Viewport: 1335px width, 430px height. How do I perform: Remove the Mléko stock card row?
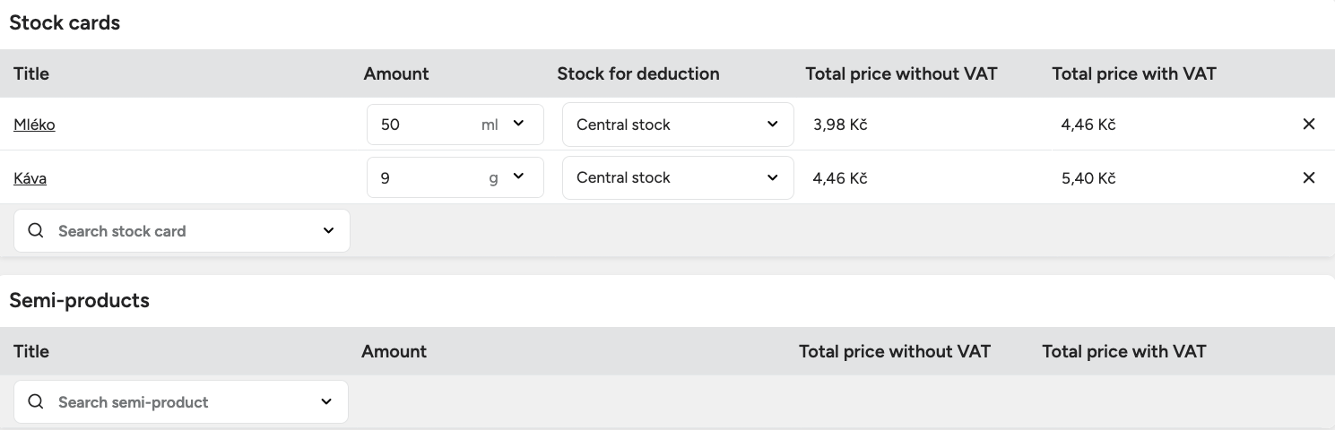[x=1308, y=125]
